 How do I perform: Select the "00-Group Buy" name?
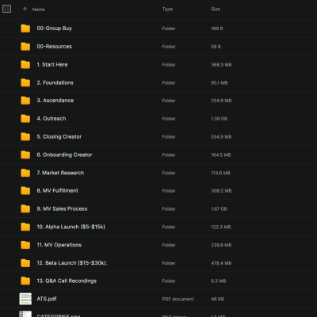pyautogui.click(x=54, y=29)
